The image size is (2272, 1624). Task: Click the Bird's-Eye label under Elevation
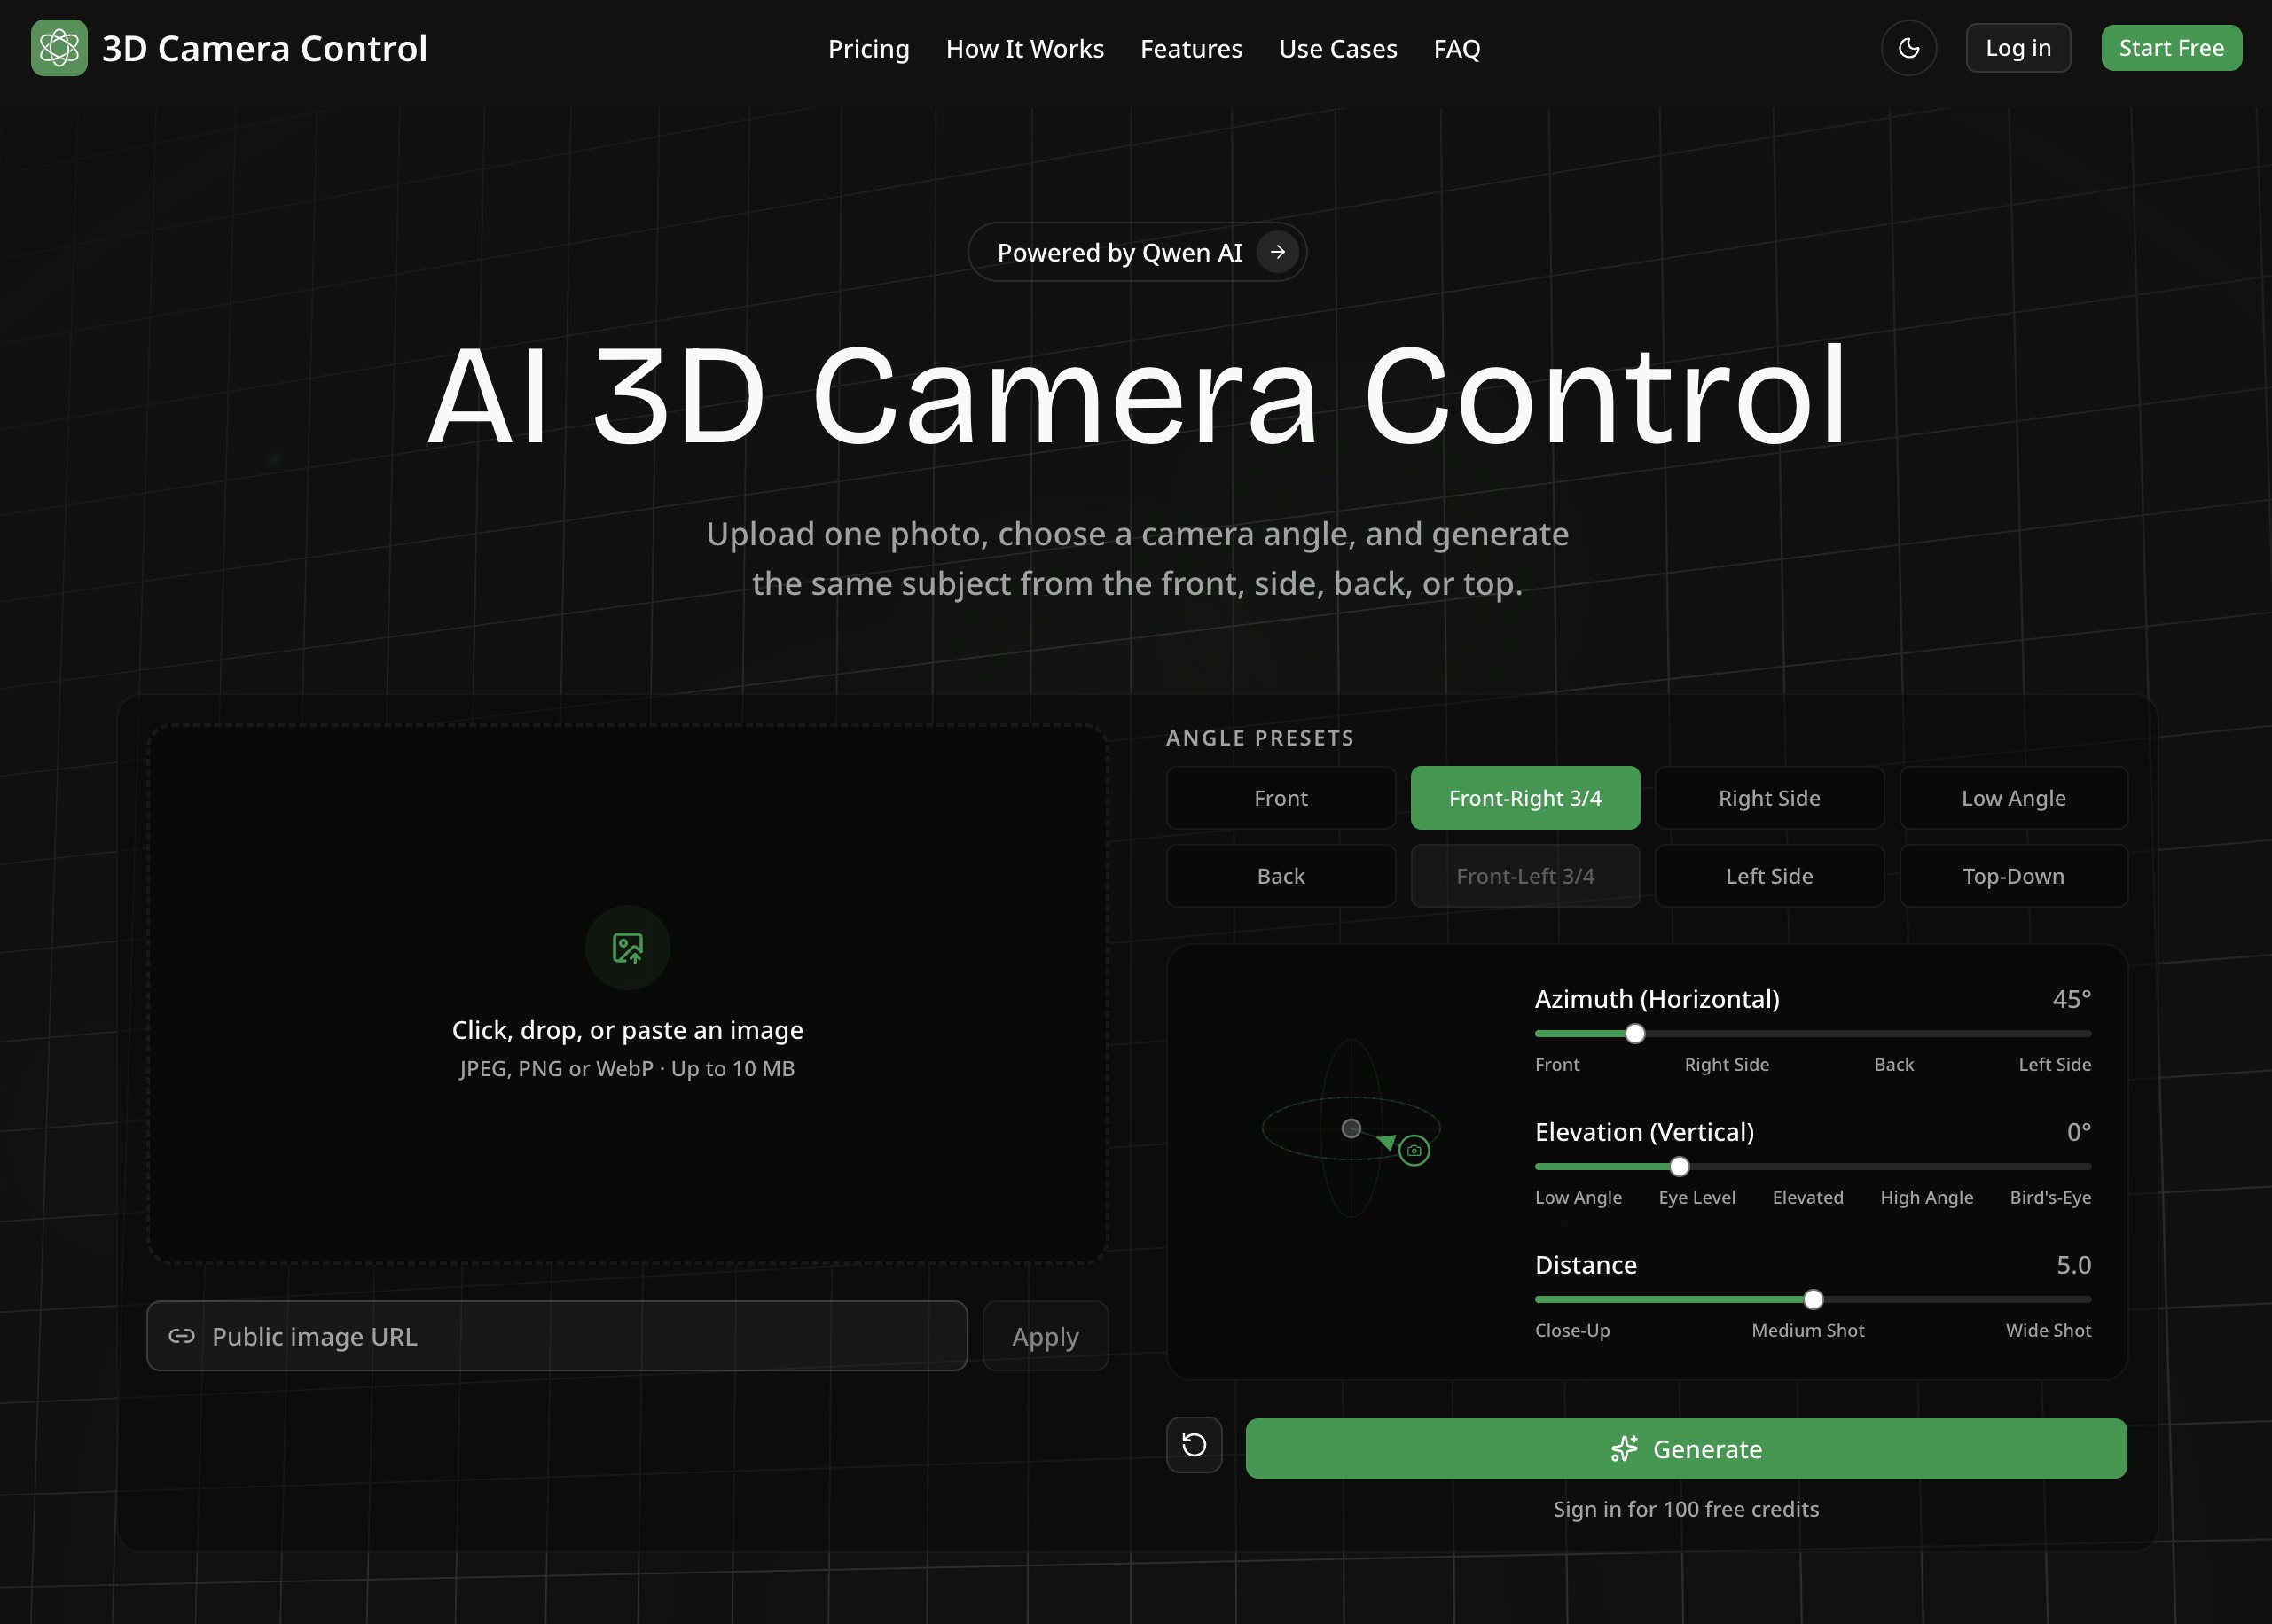tap(2050, 1198)
